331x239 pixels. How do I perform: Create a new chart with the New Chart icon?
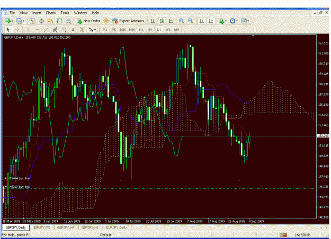point(7,21)
